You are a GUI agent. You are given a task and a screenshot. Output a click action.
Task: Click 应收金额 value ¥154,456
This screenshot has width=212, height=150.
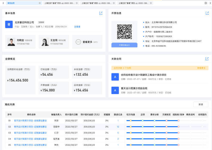(81, 90)
